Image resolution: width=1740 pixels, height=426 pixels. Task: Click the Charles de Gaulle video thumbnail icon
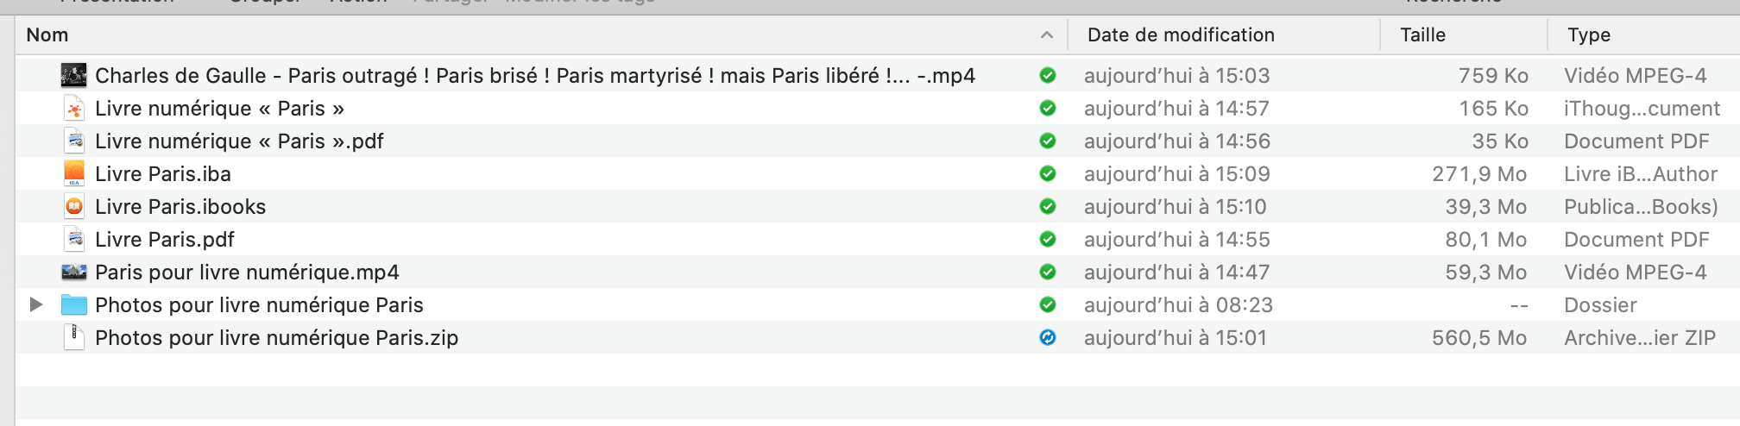click(x=73, y=76)
